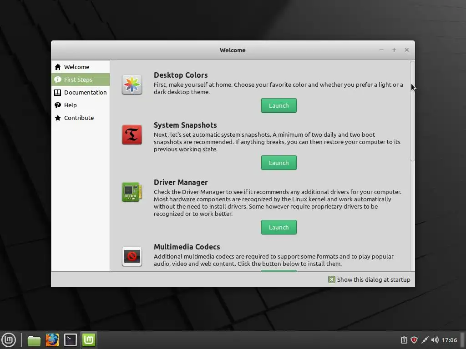Viewport: 466px width, 349px height.
Task: Click the speech bubble icon beside Help
Action: (x=58, y=105)
